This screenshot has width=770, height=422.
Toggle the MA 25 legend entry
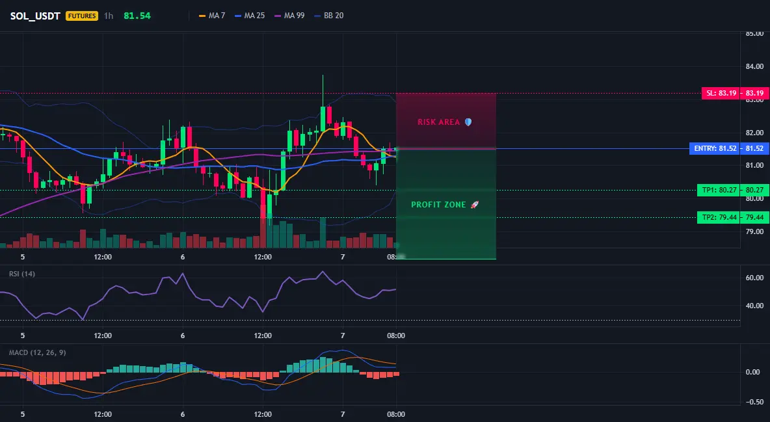(250, 16)
